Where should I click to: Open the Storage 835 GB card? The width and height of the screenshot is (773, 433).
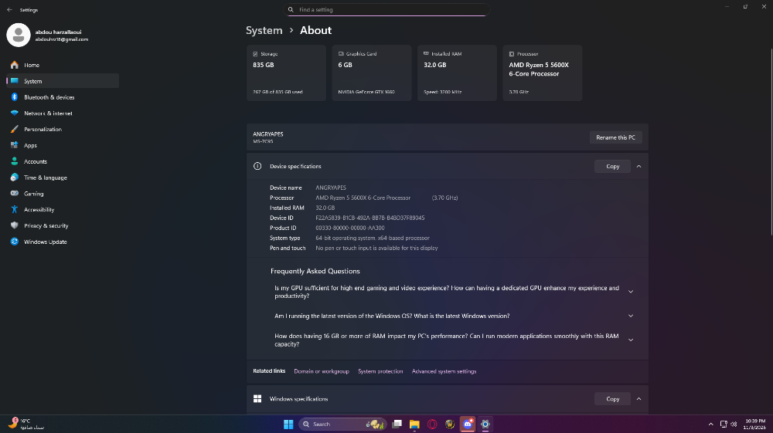(287, 73)
